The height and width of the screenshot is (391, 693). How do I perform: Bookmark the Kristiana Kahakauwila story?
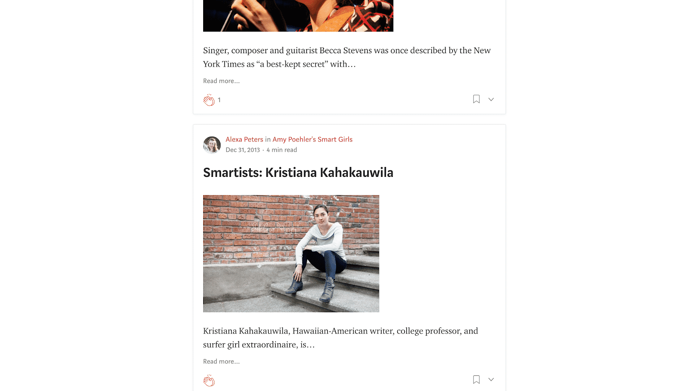(x=476, y=379)
